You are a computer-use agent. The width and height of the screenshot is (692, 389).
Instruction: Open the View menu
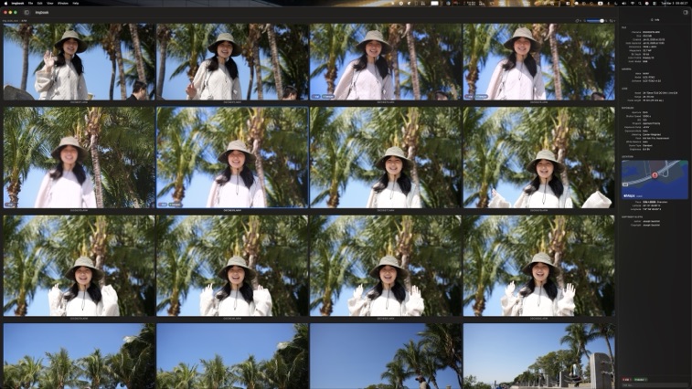pyautogui.click(x=50, y=3)
